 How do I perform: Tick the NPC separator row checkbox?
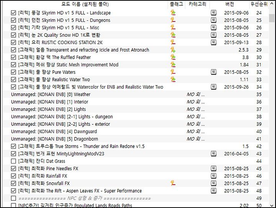coord(13,198)
